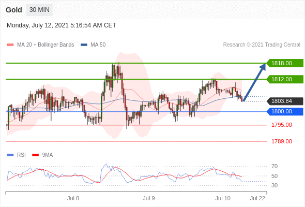
Task: Click the red 1795.00 support label
Action: [x=282, y=125]
